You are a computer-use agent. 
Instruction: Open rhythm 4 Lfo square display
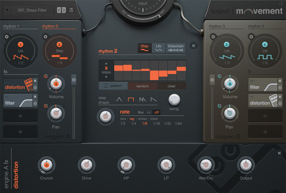pyautogui.click(x=265, y=51)
